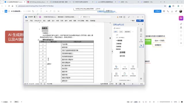This screenshot has height=103, width=184.
Task: Click the download icon in ProcessOn toolbar
Action: 172,11
